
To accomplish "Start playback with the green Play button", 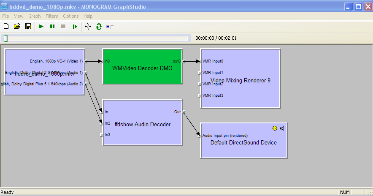I will point(41,27).
